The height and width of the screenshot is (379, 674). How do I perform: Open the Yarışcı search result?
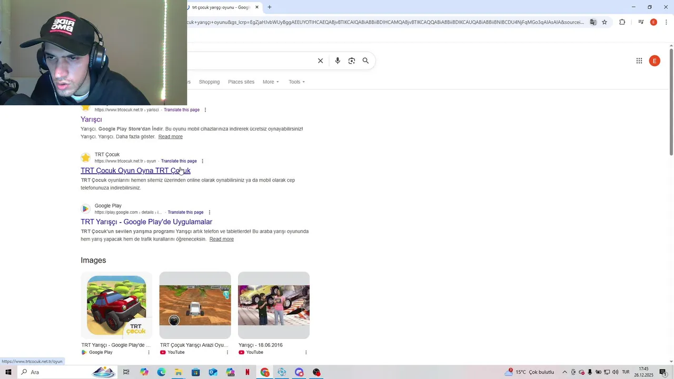point(91,119)
